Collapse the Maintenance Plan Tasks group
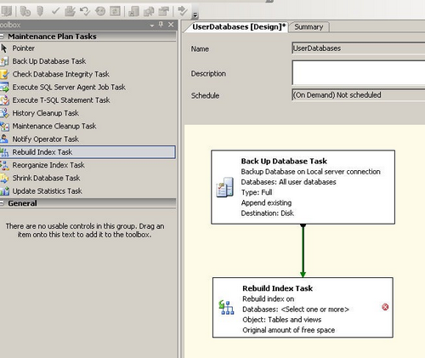Image resolution: width=425 pixels, height=358 pixels. (x=2, y=37)
